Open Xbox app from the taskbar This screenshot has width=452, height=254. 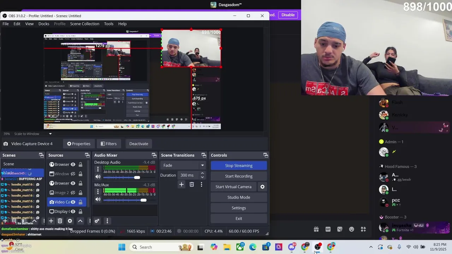[240, 247]
